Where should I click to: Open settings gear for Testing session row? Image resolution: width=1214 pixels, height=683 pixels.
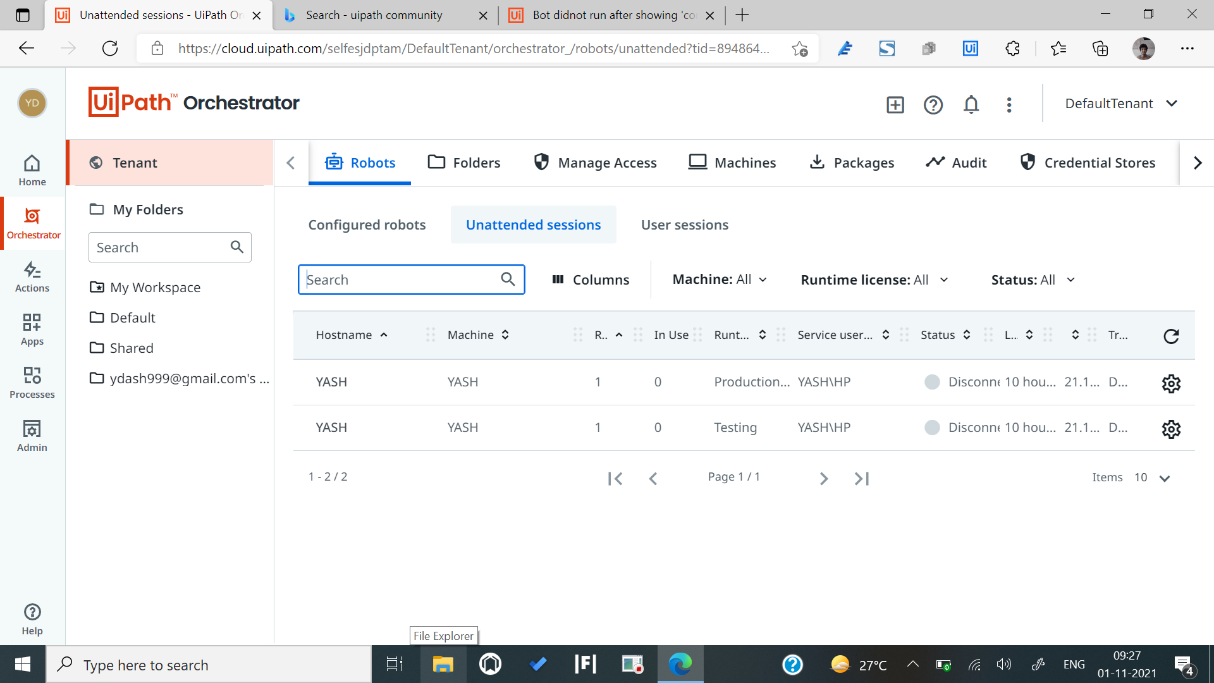point(1171,429)
